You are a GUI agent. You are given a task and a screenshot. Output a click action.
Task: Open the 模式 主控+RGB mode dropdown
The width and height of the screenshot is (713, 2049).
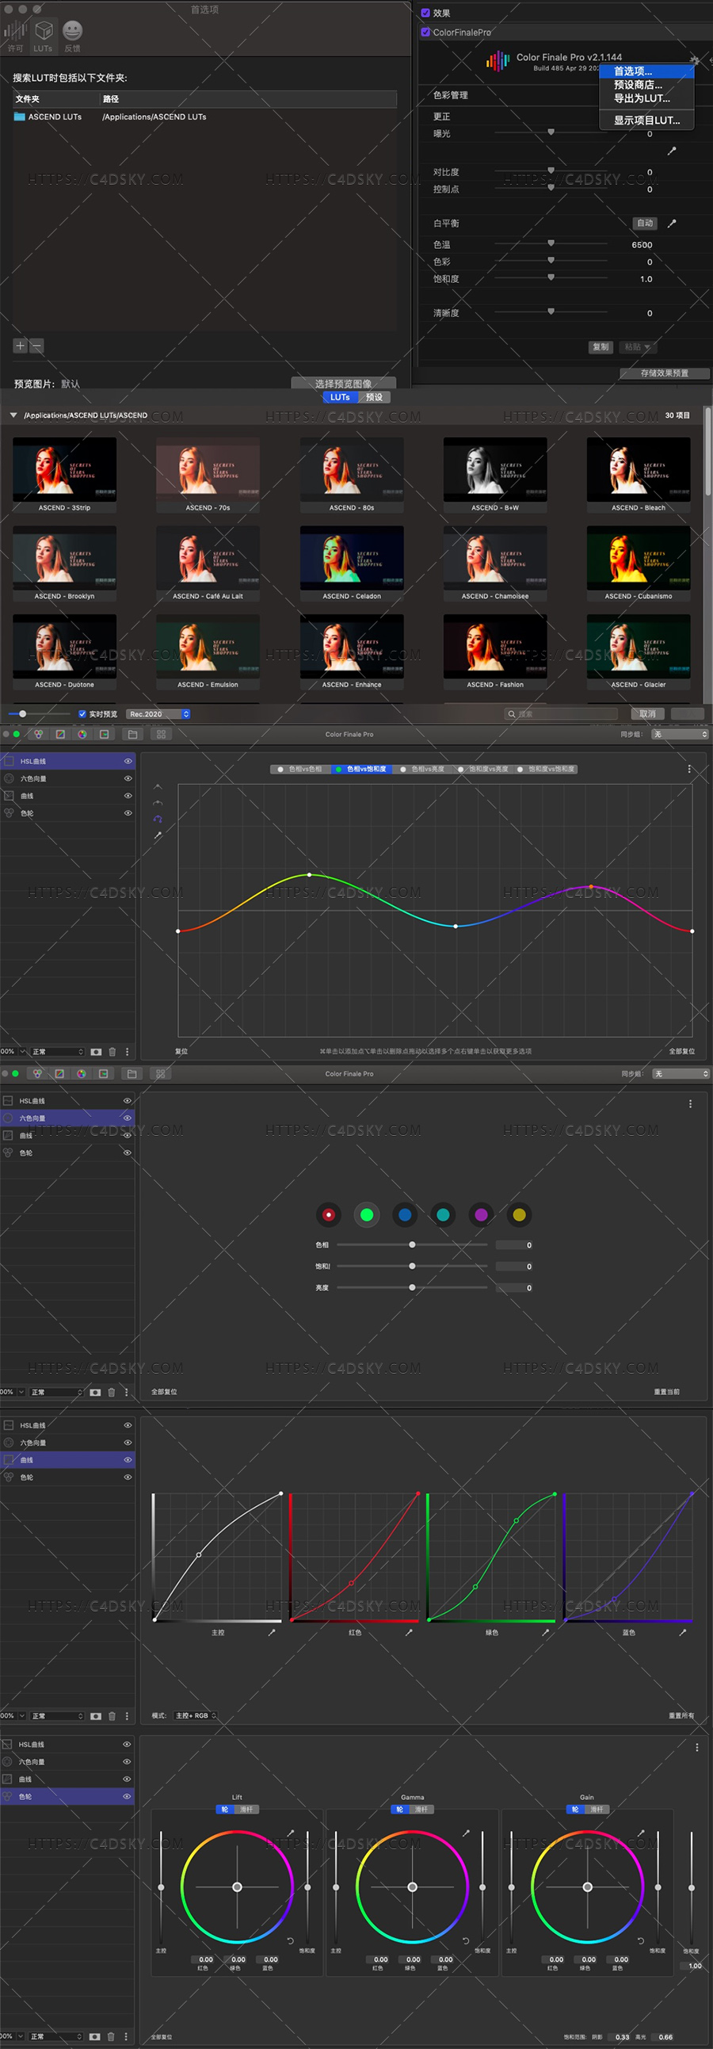tap(196, 1715)
